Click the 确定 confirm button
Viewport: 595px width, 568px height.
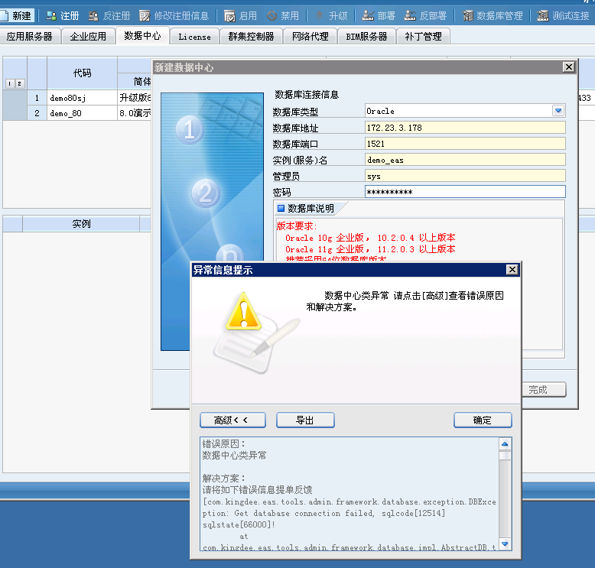tap(483, 420)
